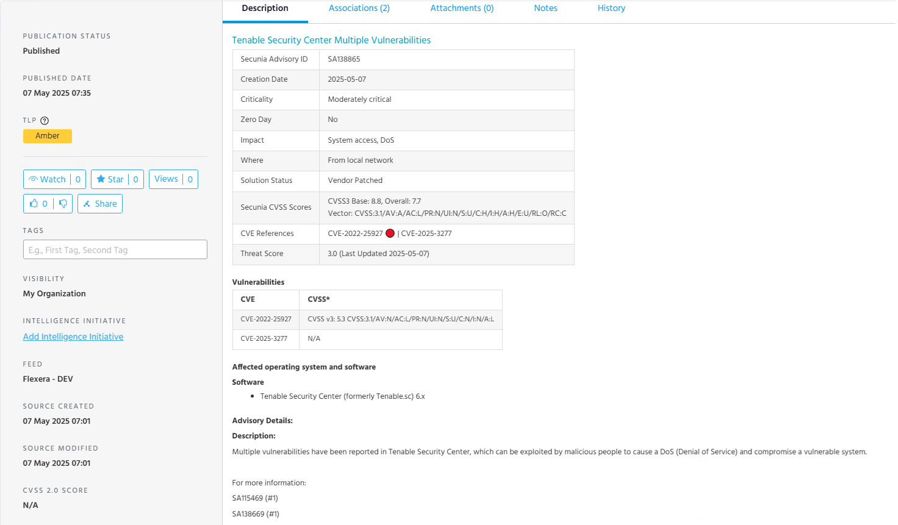The width and height of the screenshot is (898, 525).
Task: Click Add Intelligence Initiative link
Action: point(73,337)
